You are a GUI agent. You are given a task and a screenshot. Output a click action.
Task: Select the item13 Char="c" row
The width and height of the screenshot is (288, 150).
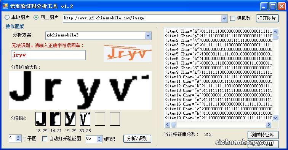point(218,90)
